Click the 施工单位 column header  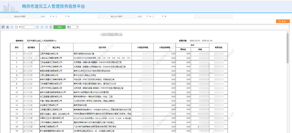tap(57, 48)
